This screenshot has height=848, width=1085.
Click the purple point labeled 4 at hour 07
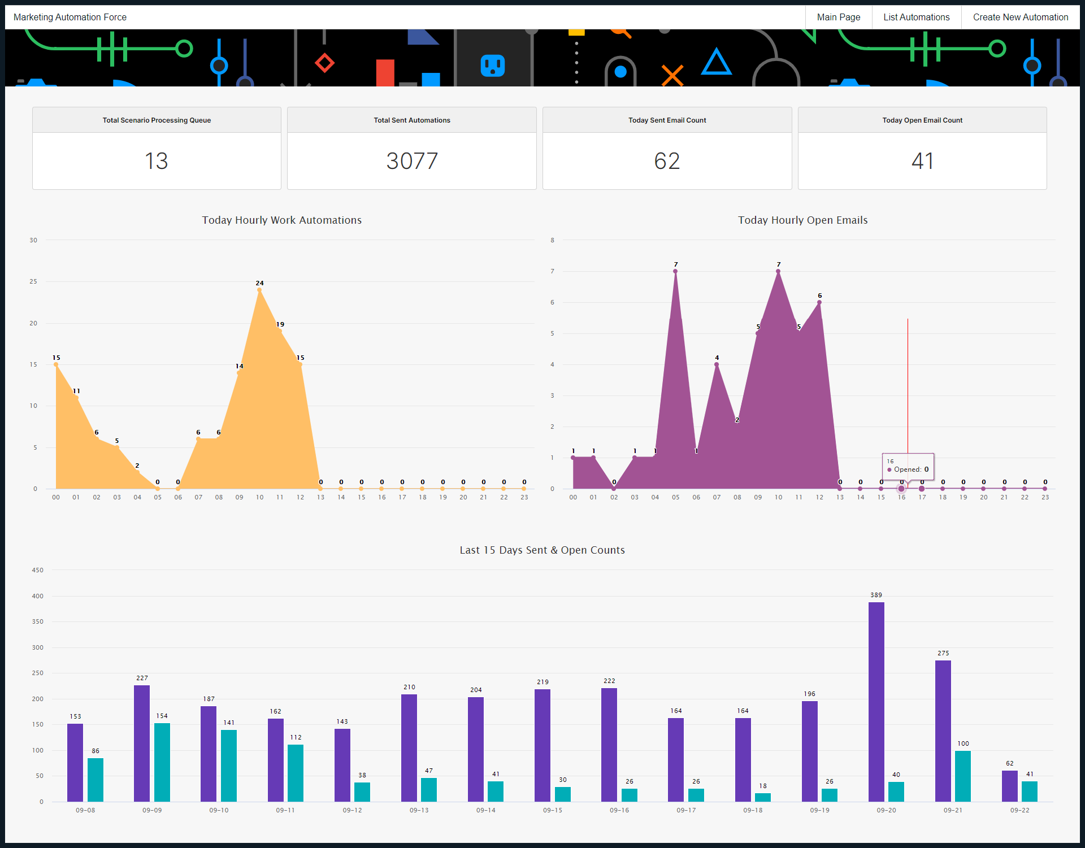(x=717, y=364)
